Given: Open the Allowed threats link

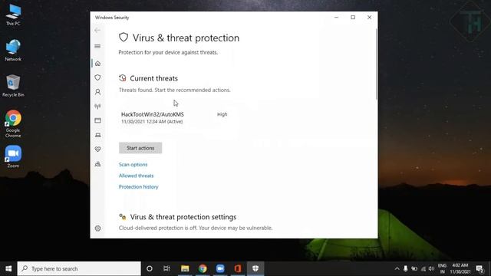Looking at the screenshot, I should pyautogui.click(x=137, y=176).
